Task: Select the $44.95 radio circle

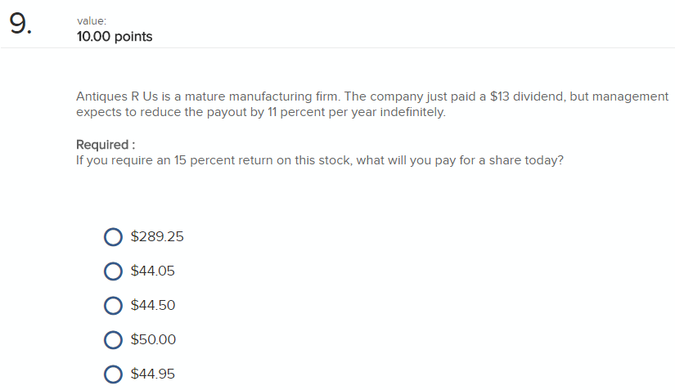Action: (113, 374)
